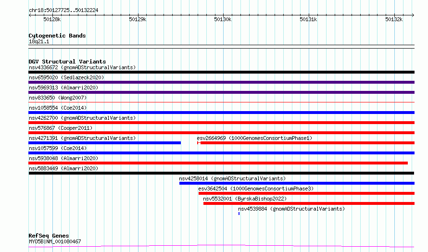Viewport: 428px width, 252px height.
Task: Click the RefSeq Genes track title
Action: pyautogui.click(x=49, y=236)
